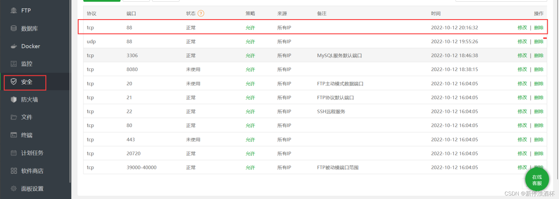Click the database (数据库) sidebar icon

[x=14, y=28]
